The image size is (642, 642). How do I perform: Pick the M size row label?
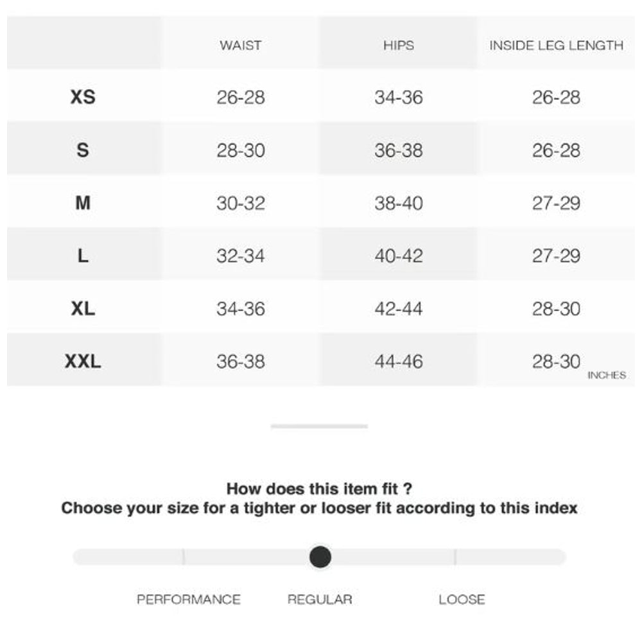83,204
